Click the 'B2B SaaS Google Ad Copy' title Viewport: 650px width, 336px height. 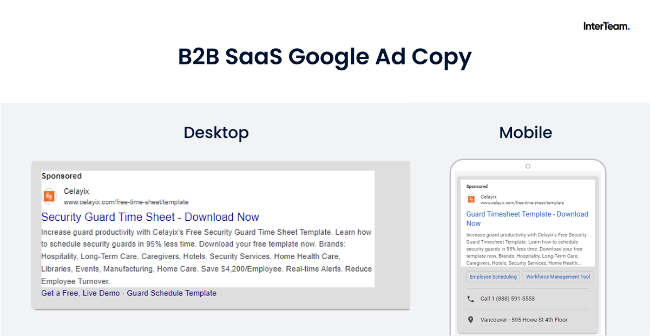point(325,57)
